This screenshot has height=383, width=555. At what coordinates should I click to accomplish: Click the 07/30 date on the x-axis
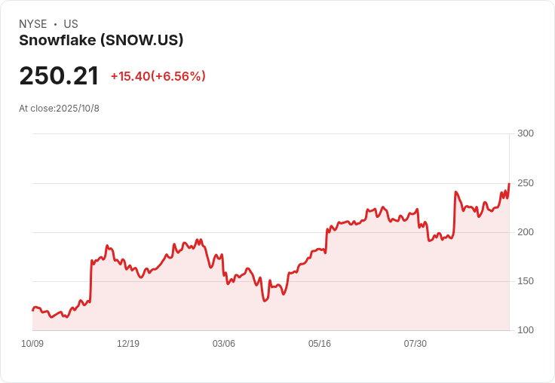415,344
